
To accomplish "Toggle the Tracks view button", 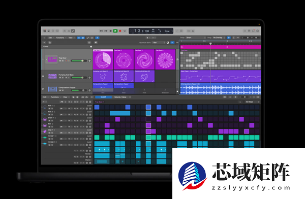I will pos(83,38).
